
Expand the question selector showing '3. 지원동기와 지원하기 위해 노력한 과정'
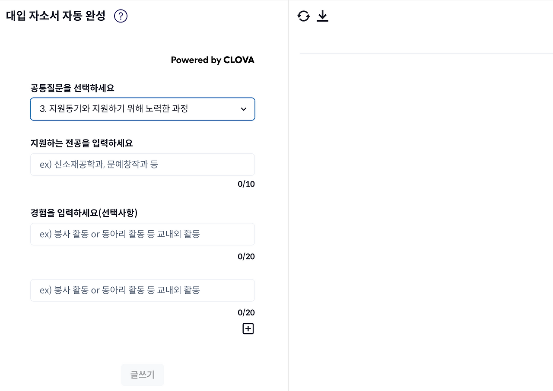pos(143,109)
